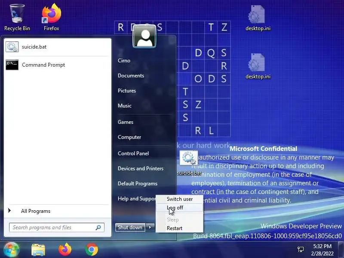Screen dimensions: 344x258
Task: Choose Restart from the power menu
Action: (179, 228)
